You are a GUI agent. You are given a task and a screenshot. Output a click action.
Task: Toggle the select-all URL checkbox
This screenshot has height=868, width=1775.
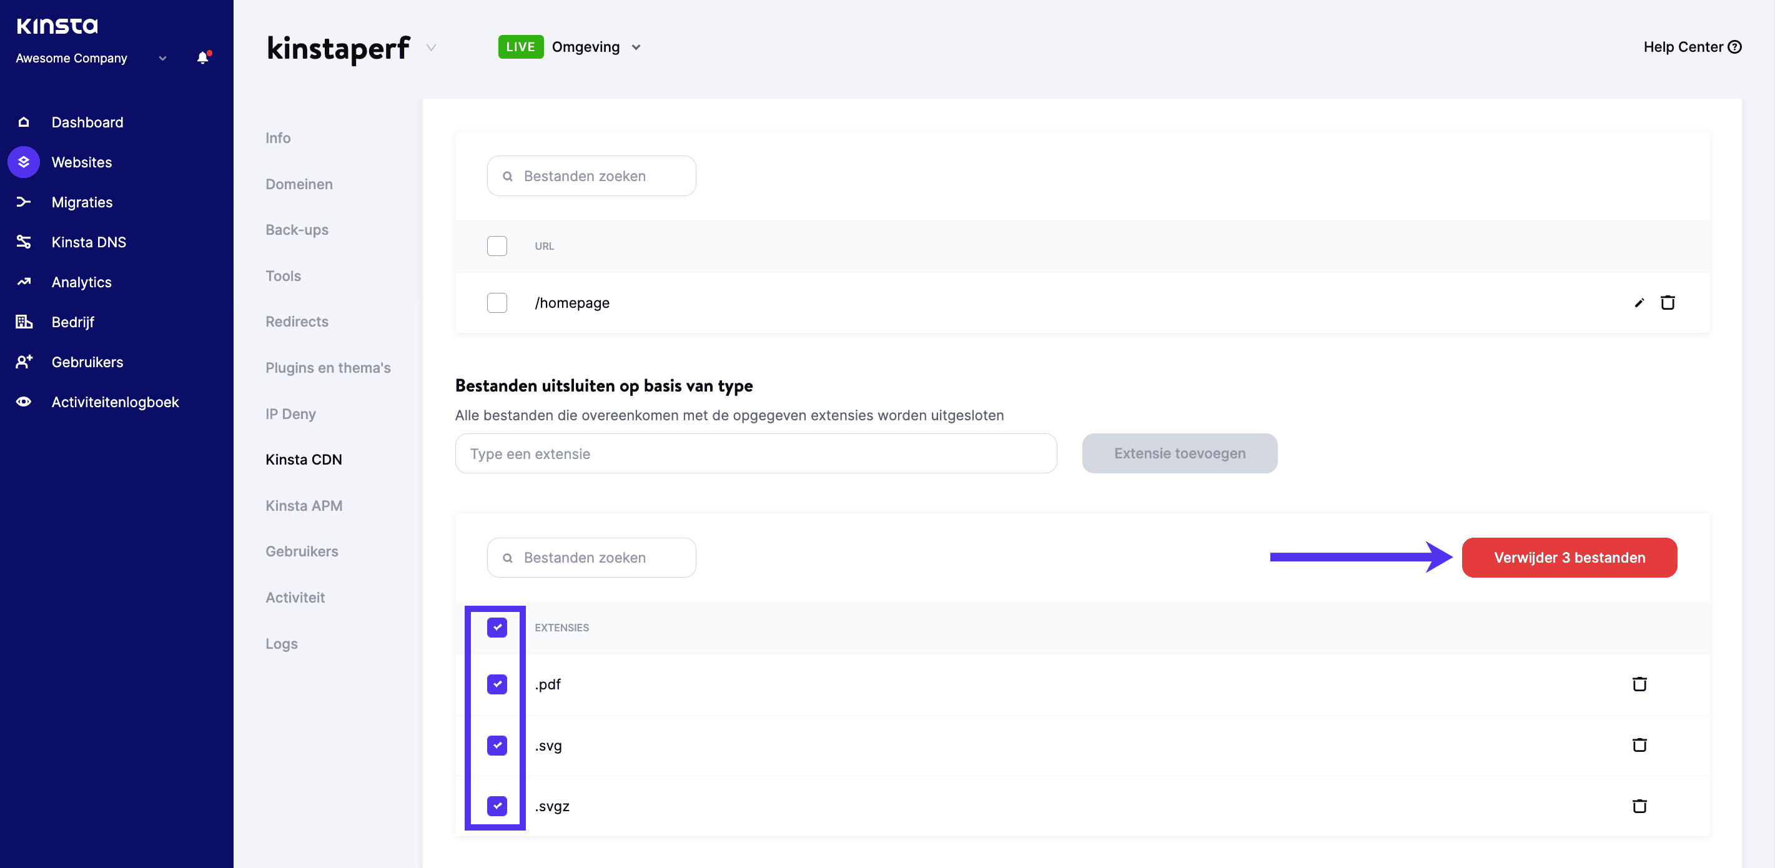497,246
